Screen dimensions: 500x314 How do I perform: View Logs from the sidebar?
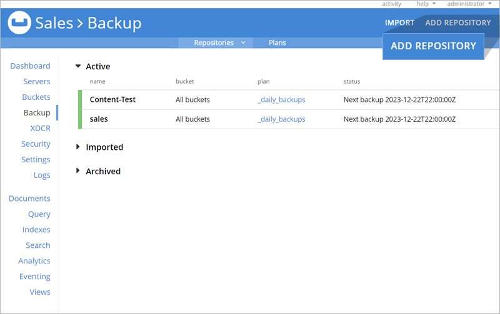tap(42, 175)
